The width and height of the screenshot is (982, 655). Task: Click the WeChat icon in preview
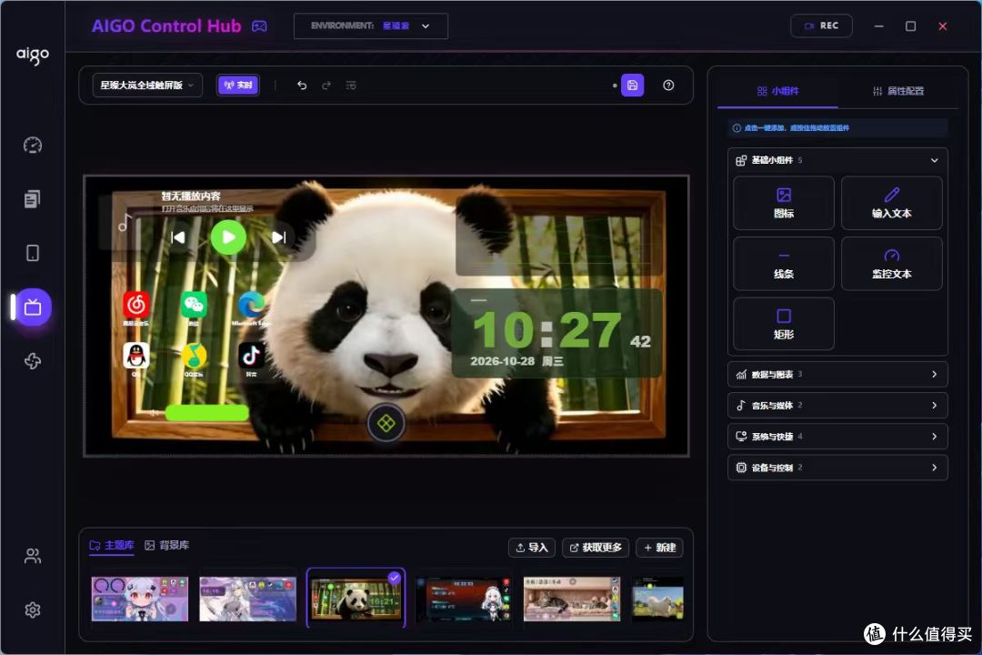[x=194, y=305]
